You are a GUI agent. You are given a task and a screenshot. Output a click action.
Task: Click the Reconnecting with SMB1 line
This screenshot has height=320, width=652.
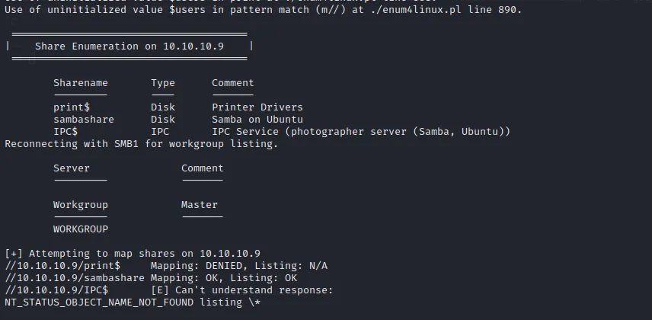pyautogui.click(x=141, y=144)
